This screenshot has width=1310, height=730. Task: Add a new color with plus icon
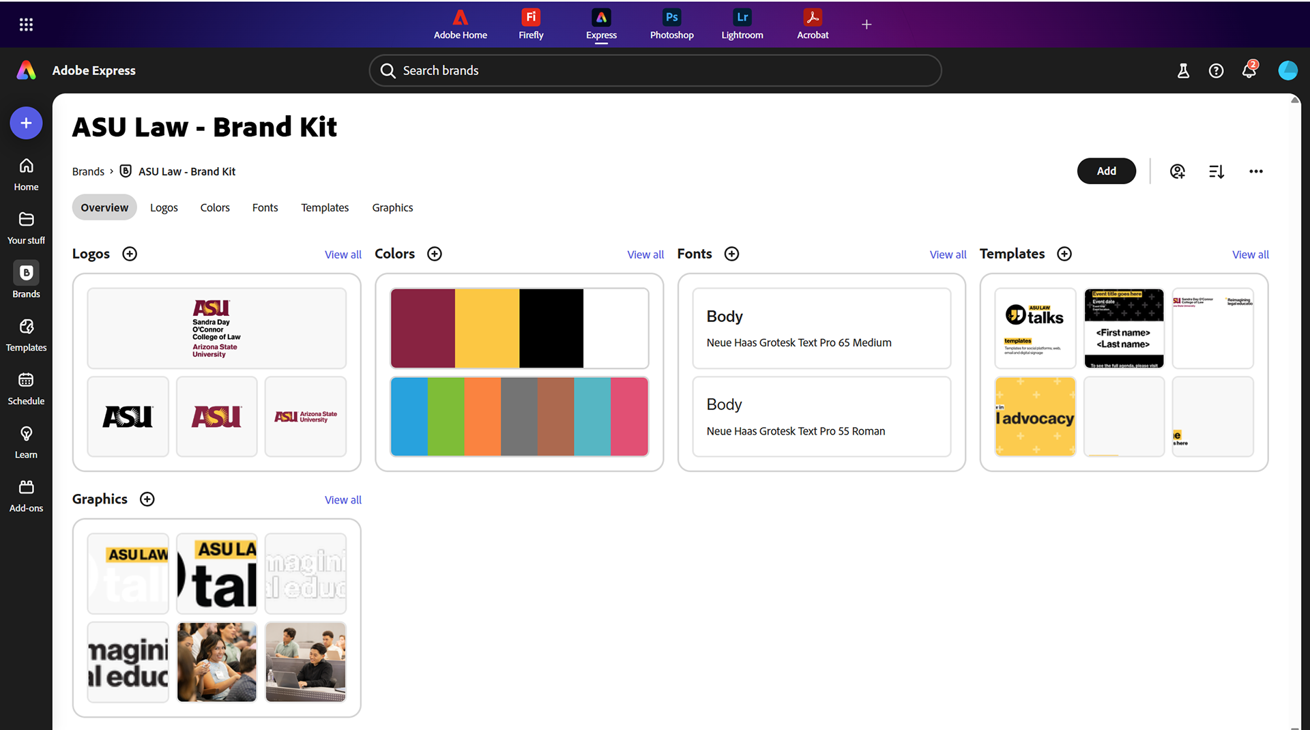click(x=435, y=254)
